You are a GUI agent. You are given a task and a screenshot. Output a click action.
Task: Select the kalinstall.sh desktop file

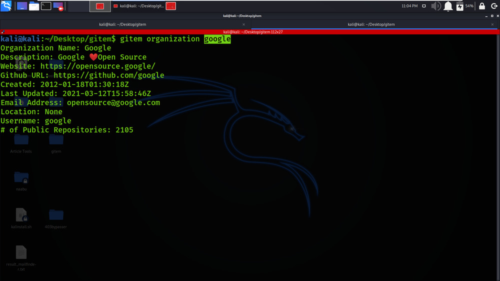click(21, 218)
